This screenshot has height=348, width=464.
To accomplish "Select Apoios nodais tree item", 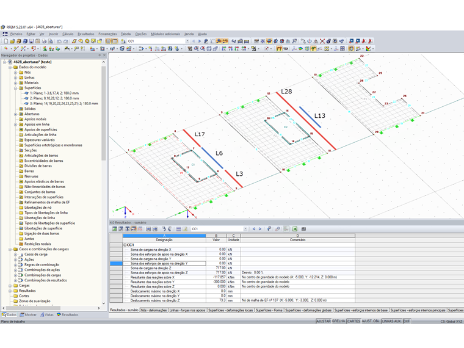I will (35, 119).
